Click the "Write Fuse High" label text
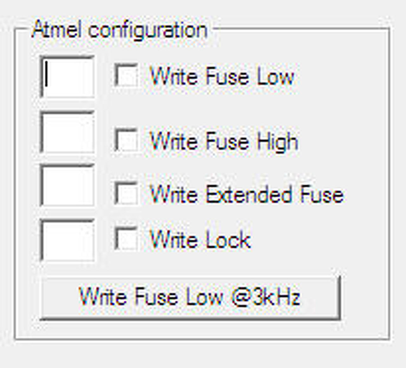The width and height of the screenshot is (406, 368). [224, 141]
